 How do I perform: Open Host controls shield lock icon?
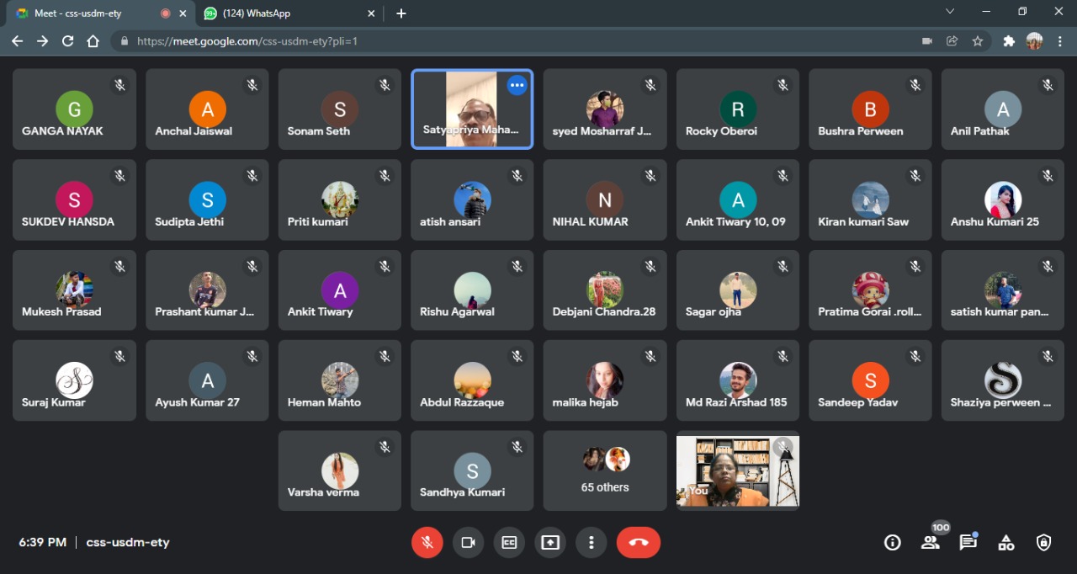[1044, 543]
